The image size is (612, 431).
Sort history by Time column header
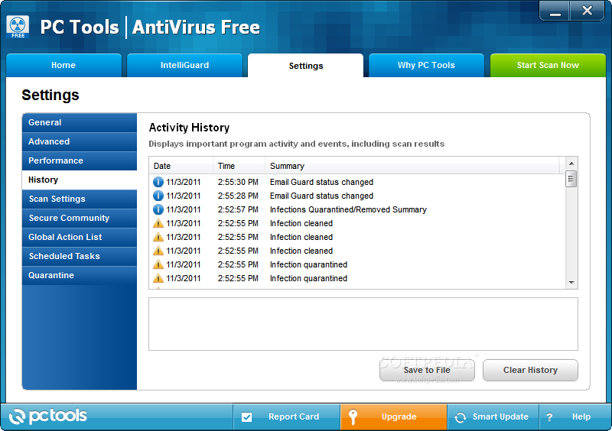(239, 166)
